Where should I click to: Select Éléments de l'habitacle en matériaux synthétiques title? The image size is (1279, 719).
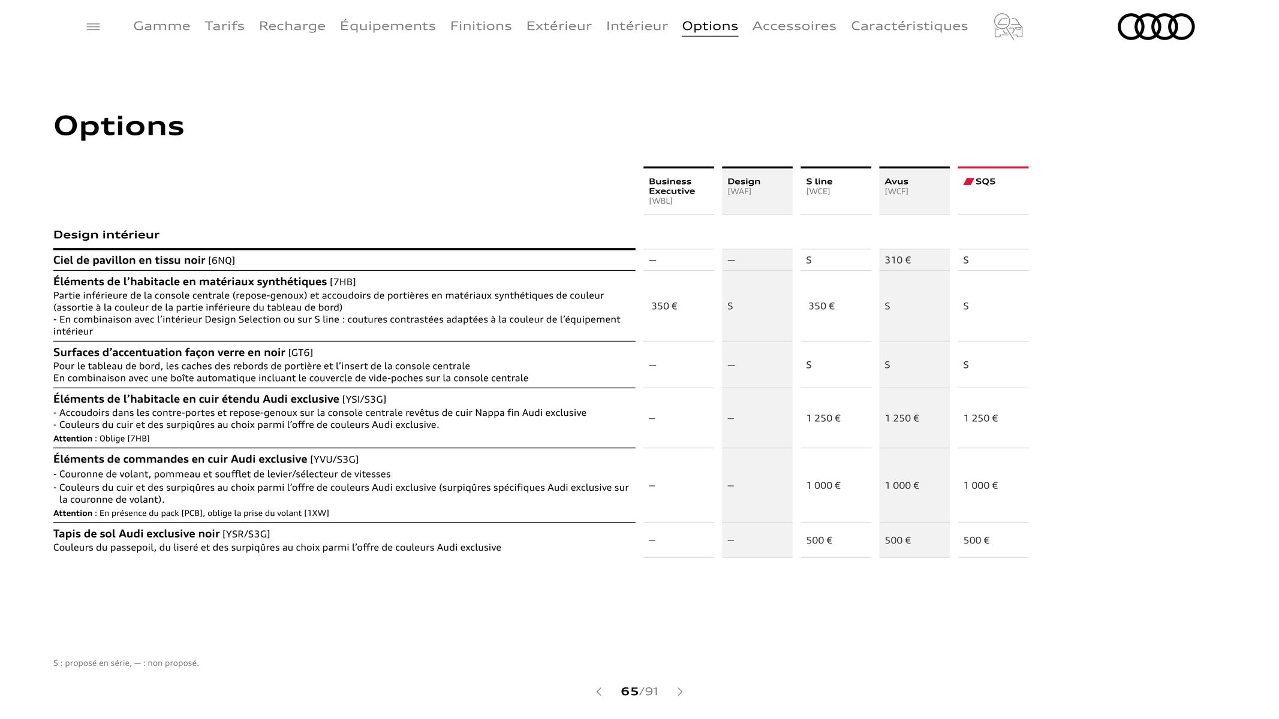click(204, 282)
